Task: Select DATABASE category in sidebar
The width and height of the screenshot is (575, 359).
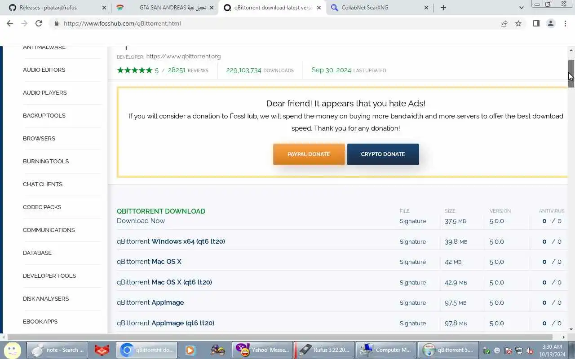Action: [x=37, y=253]
